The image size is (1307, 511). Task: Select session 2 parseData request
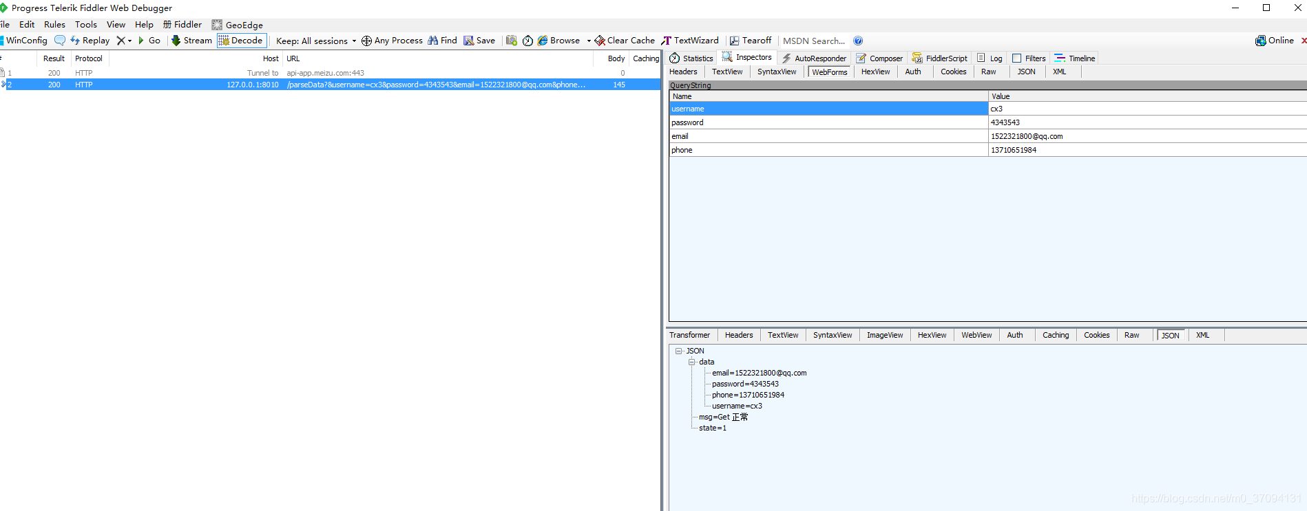click(331, 85)
